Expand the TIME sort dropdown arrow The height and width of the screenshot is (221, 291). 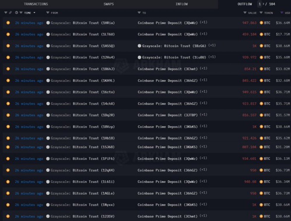(34, 13)
